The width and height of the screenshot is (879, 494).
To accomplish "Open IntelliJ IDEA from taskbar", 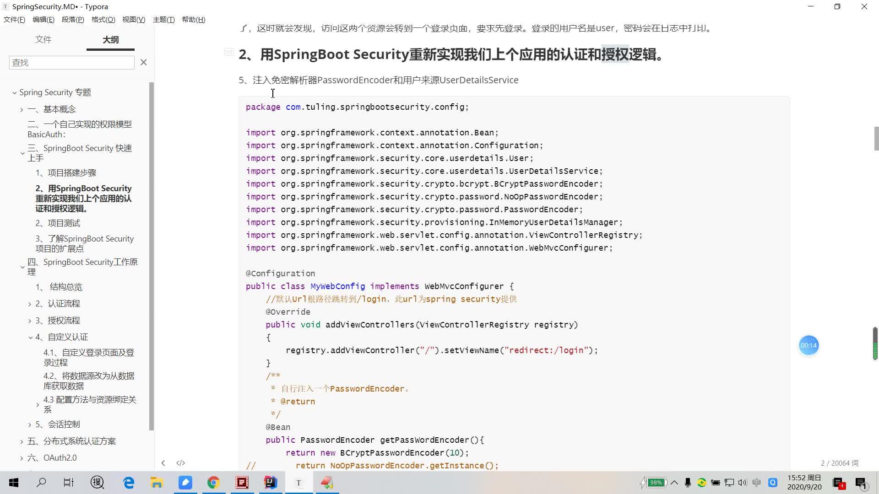I will 271,483.
